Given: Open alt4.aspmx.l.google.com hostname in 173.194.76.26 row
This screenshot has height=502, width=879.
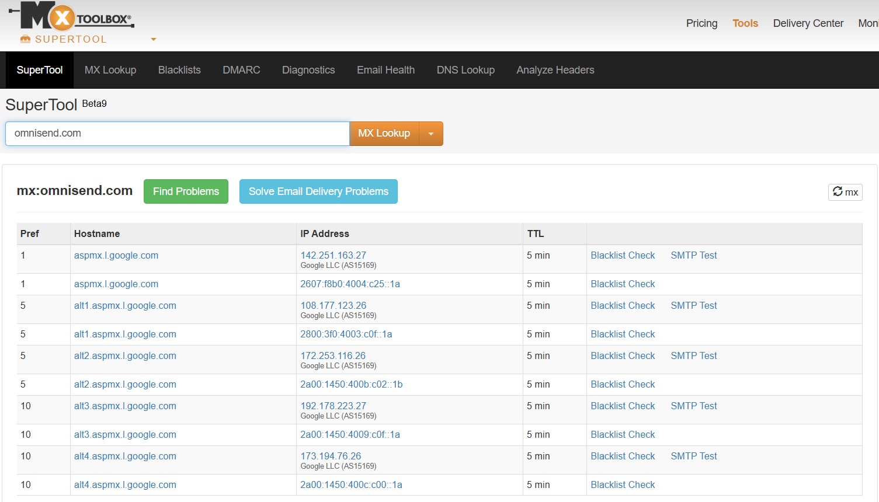Looking at the screenshot, I should pyautogui.click(x=125, y=456).
